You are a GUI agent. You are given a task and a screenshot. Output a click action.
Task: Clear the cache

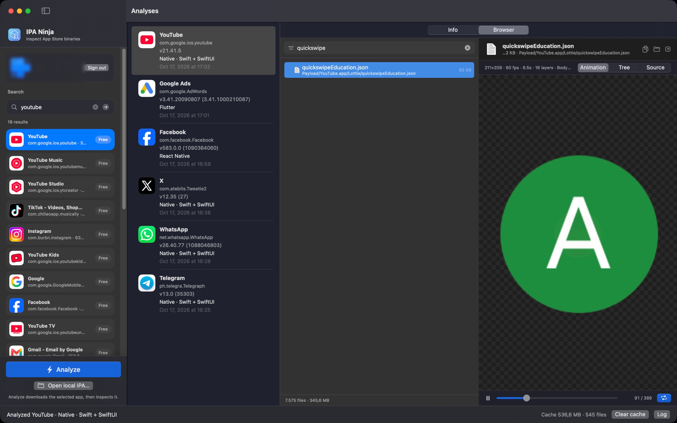point(630,414)
